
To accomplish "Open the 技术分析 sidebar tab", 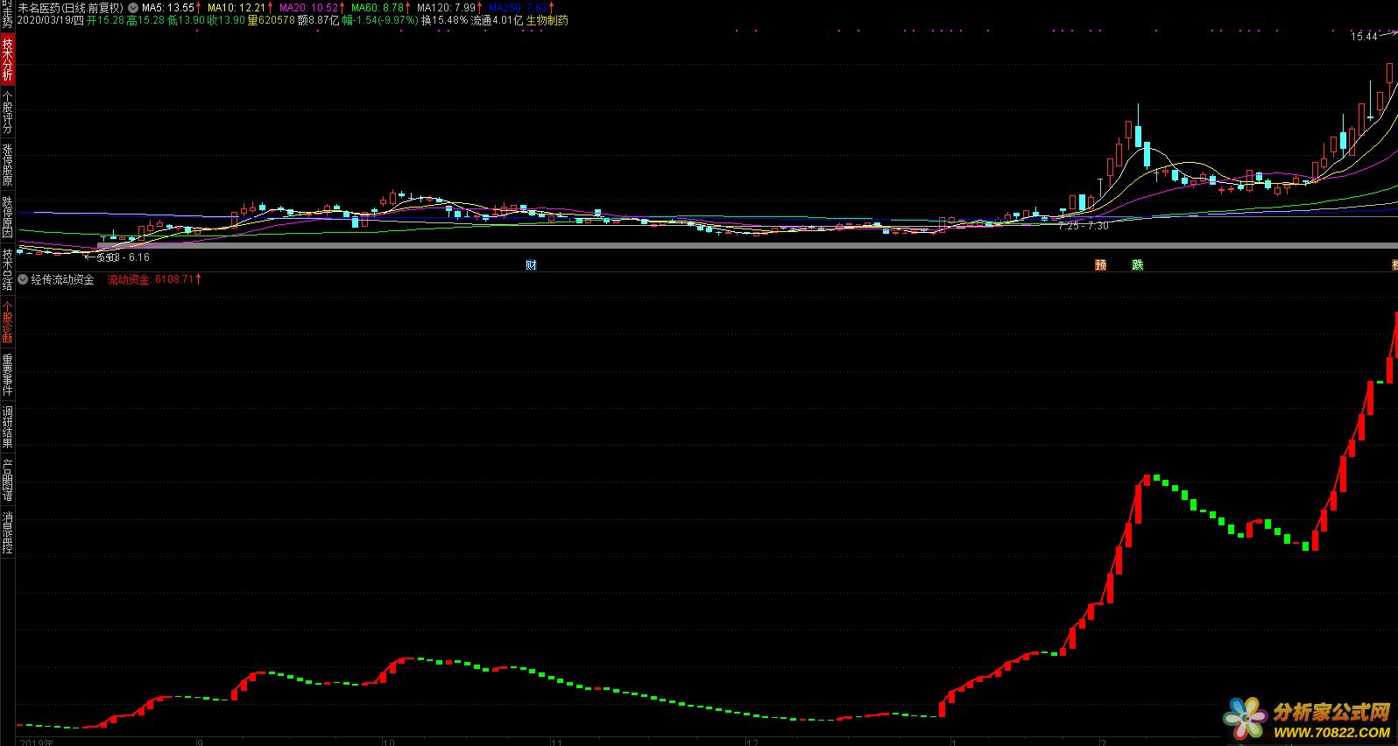I will click(7, 59).
